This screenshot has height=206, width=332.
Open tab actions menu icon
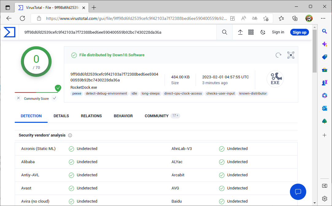click(8, 8)
